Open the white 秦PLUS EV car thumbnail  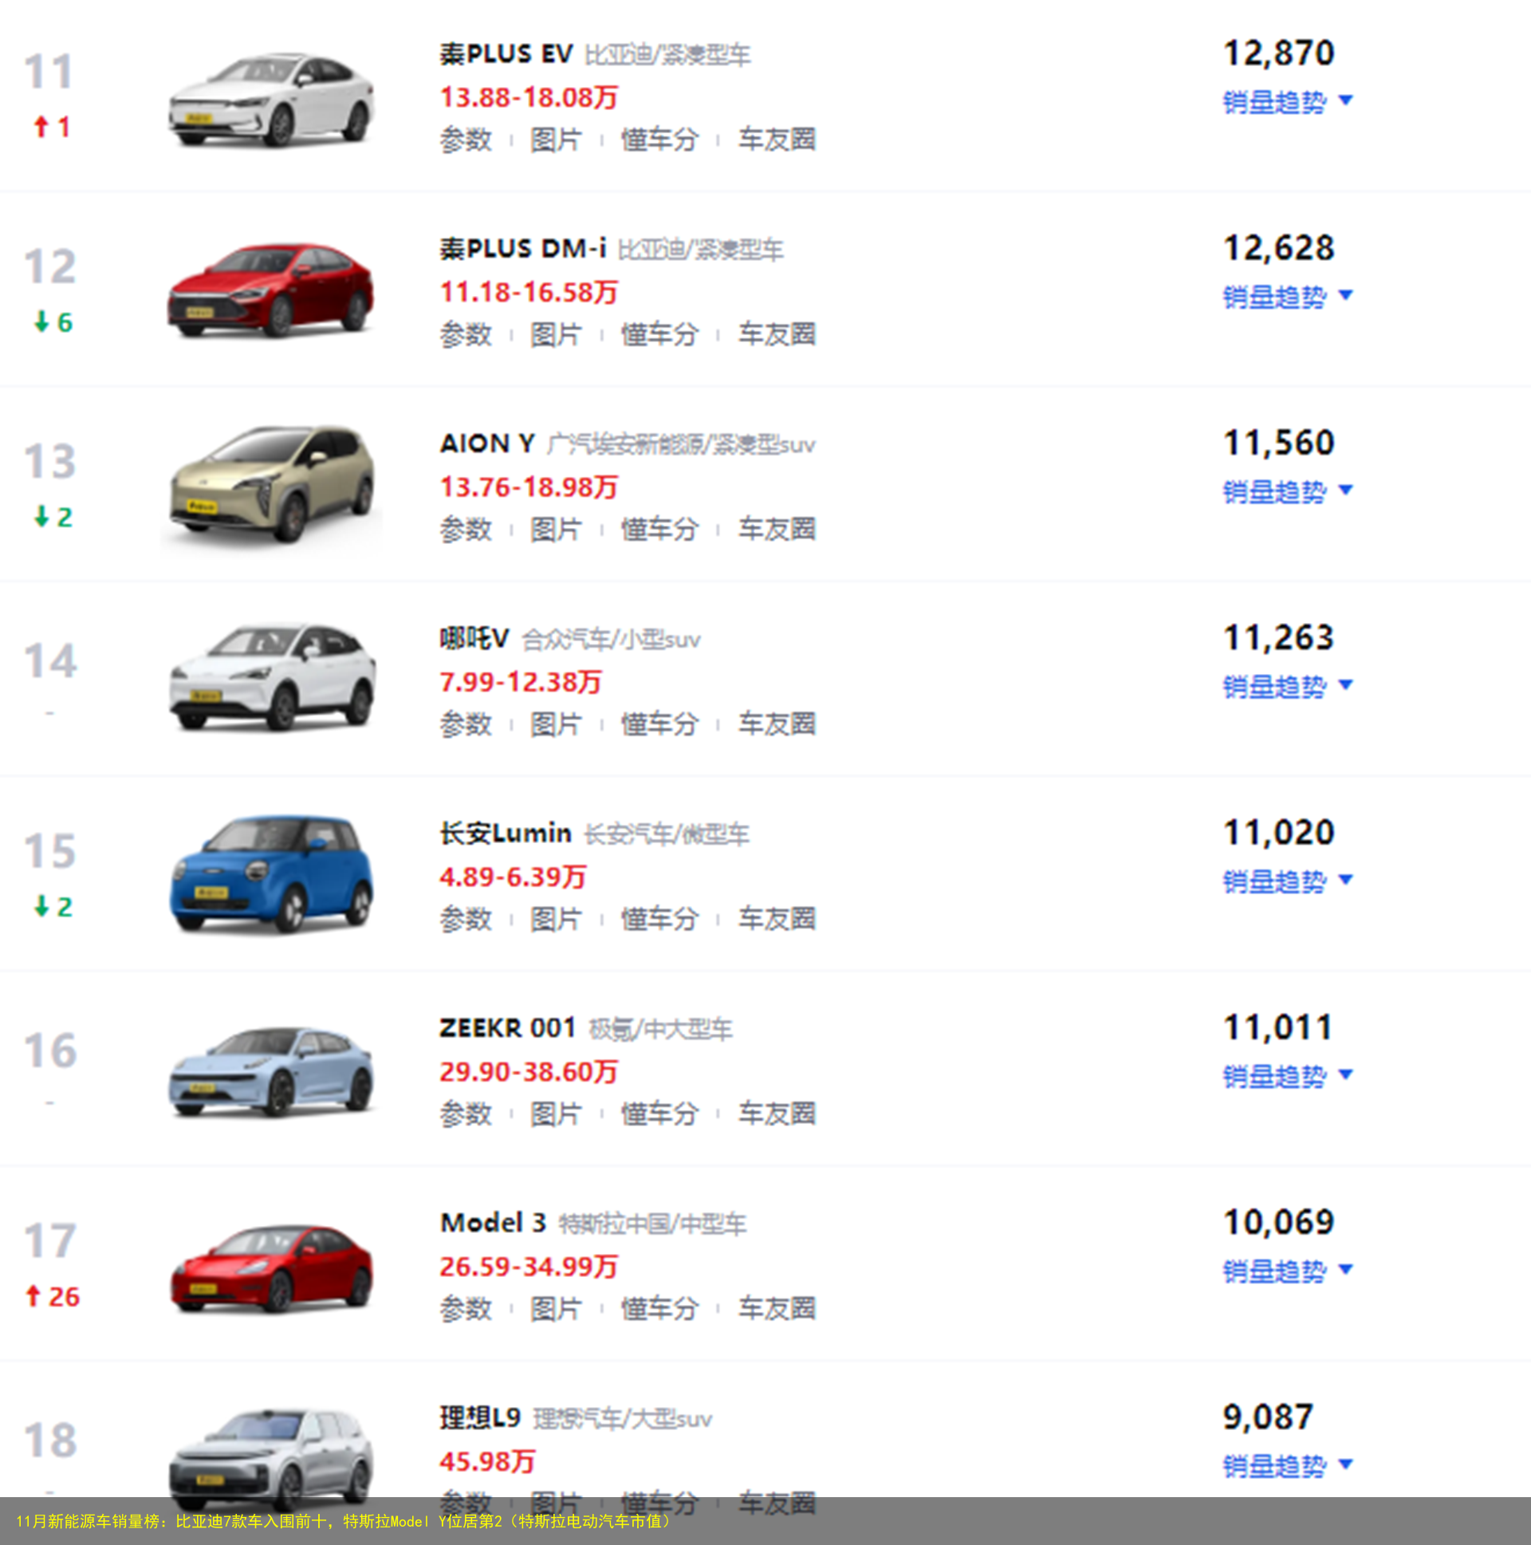coord(271,100)
